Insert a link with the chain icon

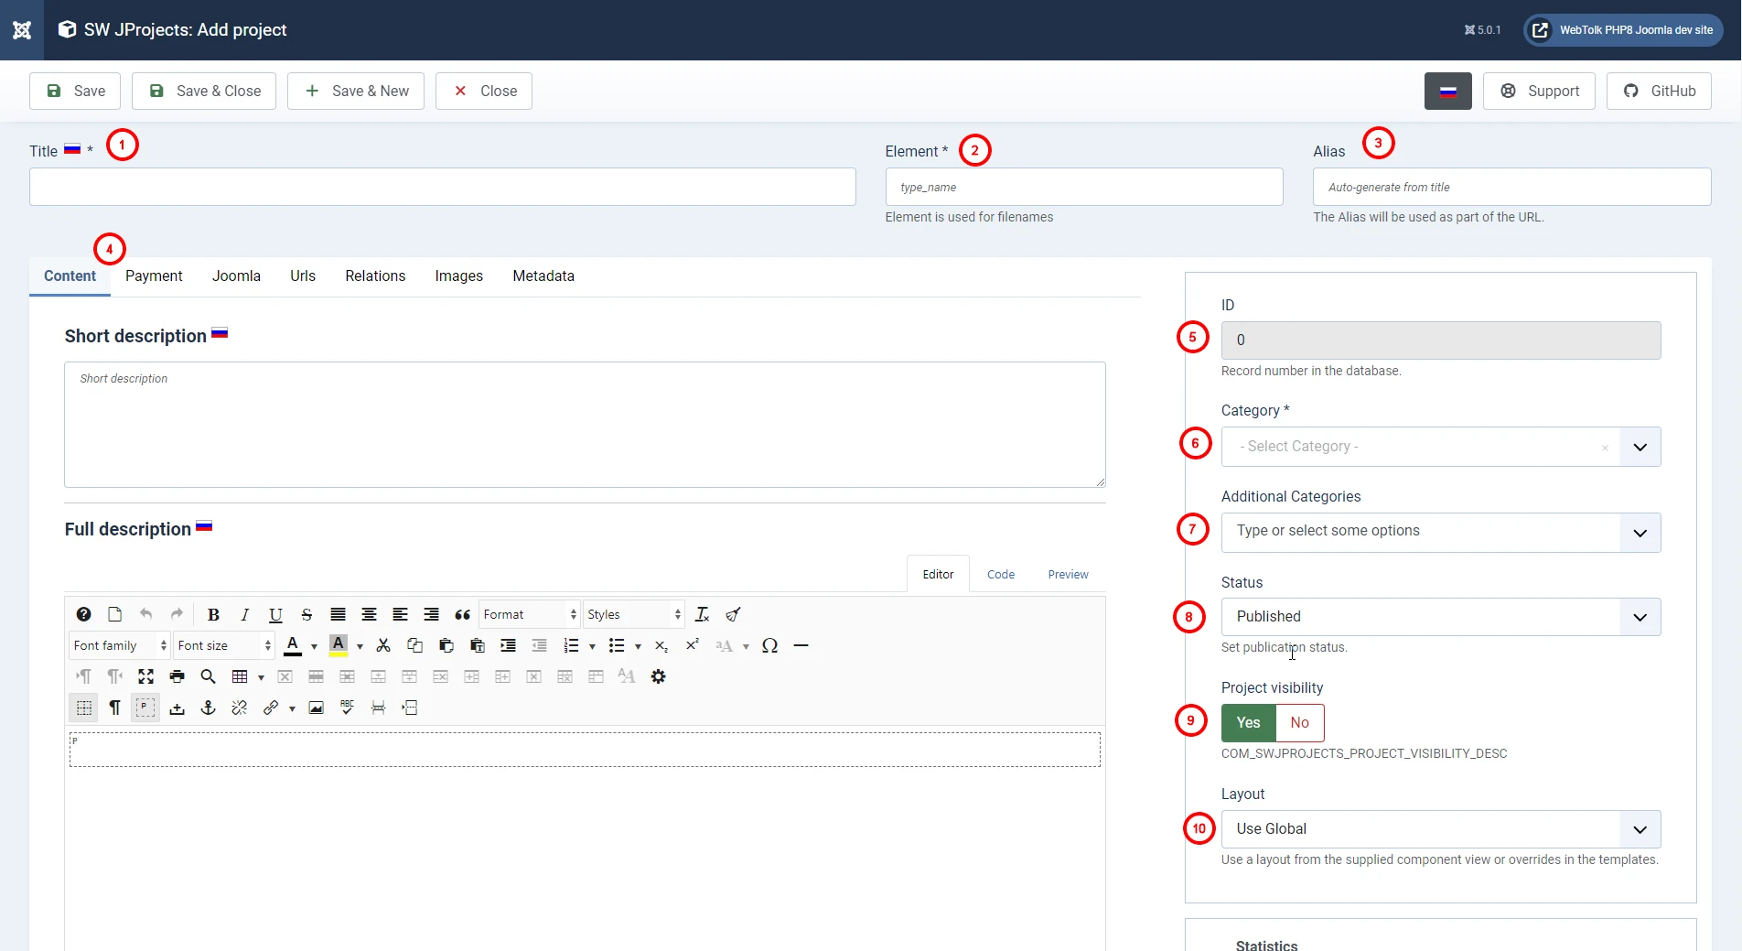(x=270, y=708)
